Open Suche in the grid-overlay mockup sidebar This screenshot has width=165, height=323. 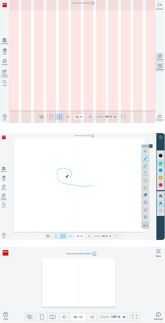tap(5, 83)
